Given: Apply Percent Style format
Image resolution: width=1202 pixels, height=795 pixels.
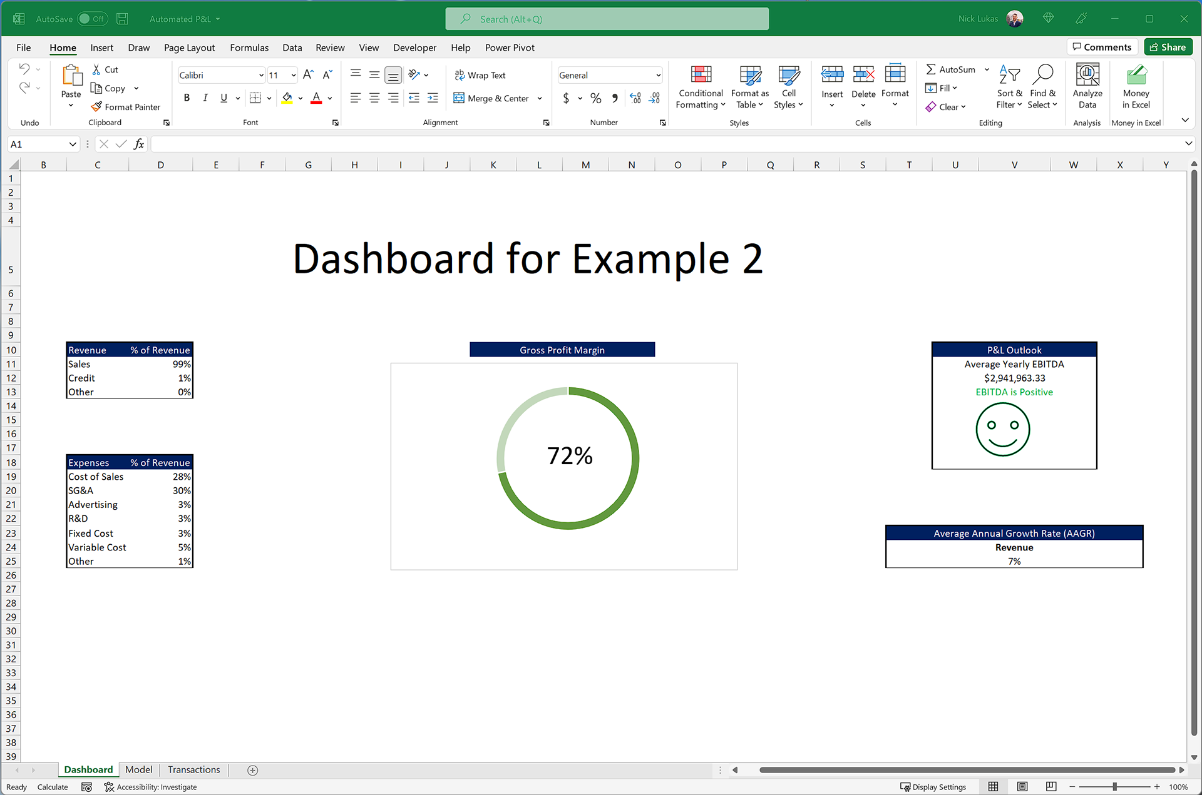Looking at the screenshot, I should pyautogui.click(x=596, y=98).
